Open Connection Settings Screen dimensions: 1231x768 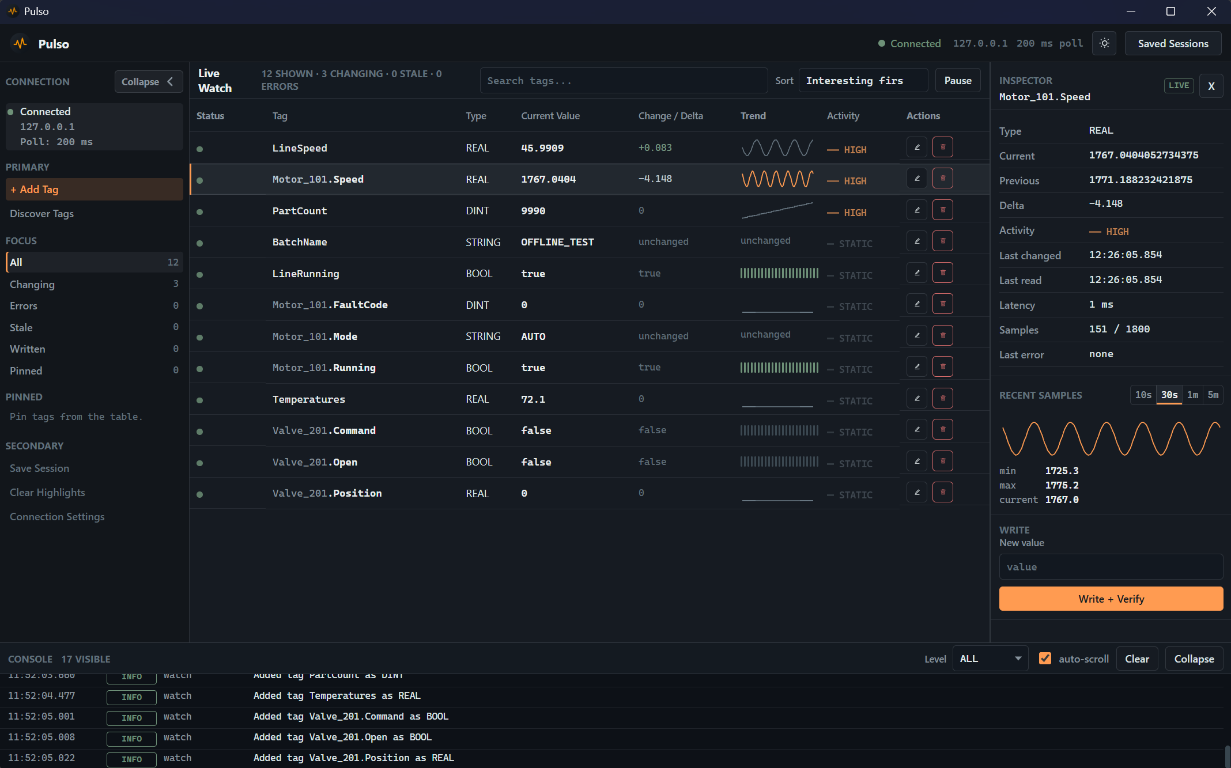tap(95, 516)
